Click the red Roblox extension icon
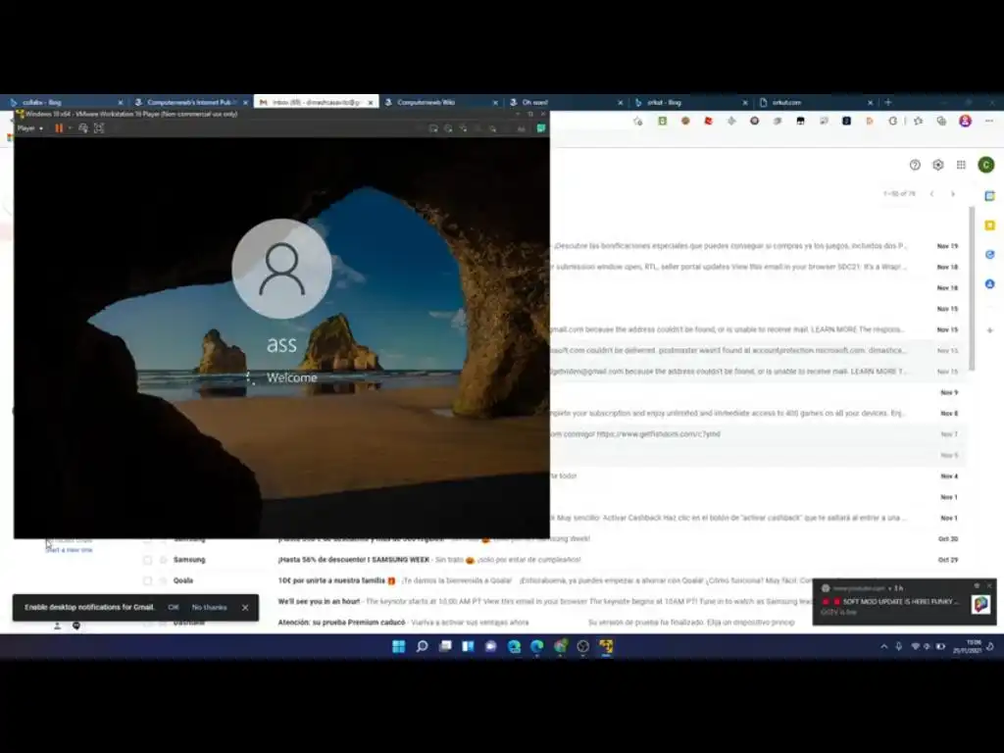 708,121
